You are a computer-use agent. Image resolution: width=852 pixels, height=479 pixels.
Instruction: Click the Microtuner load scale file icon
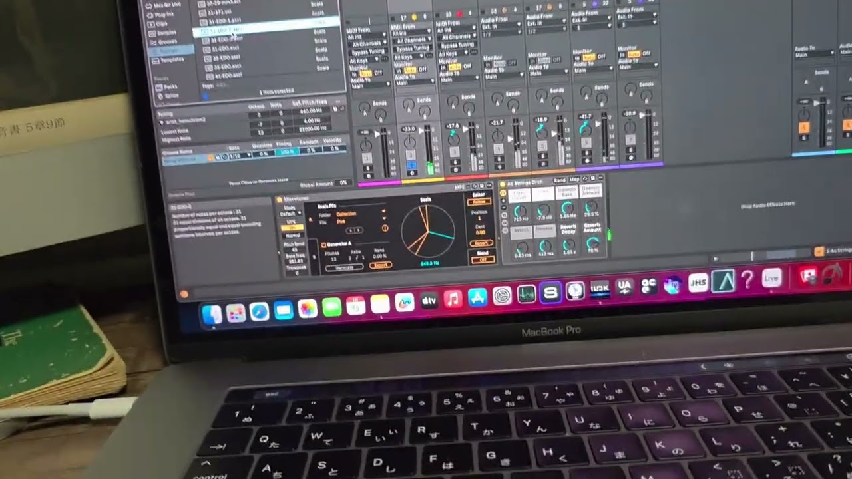click(385, 228)
